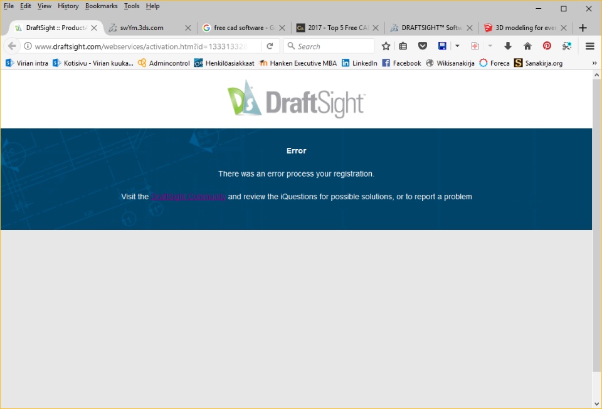Click the vertical scrollbar thumb

coord(596,225)
